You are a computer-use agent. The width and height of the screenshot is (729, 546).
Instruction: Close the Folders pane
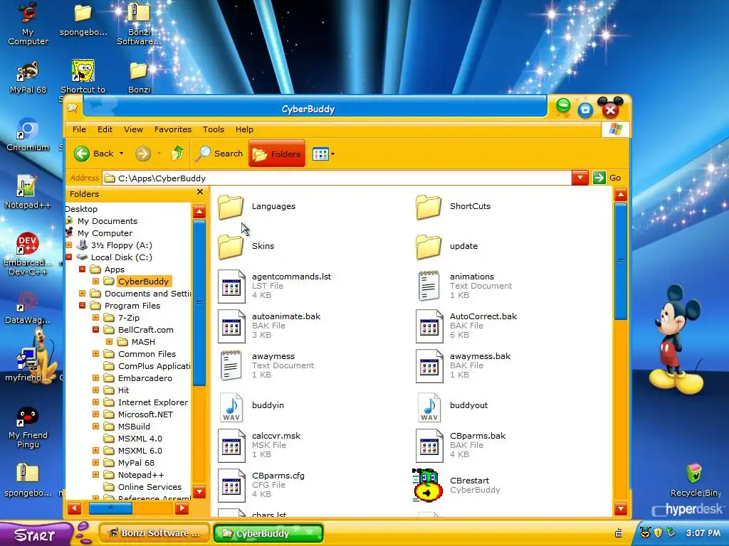(x=200, y=192)
